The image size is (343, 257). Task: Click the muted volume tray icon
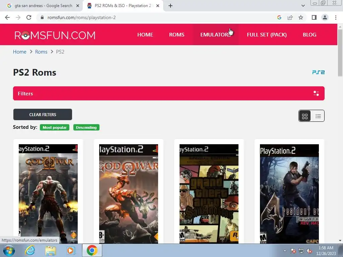[309, 251]
